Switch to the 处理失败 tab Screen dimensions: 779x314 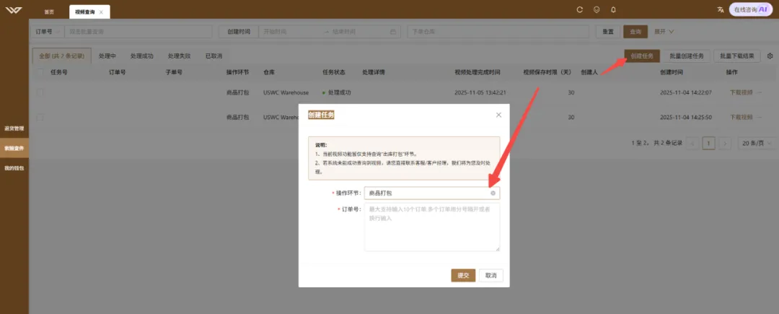tap(179, 56)
